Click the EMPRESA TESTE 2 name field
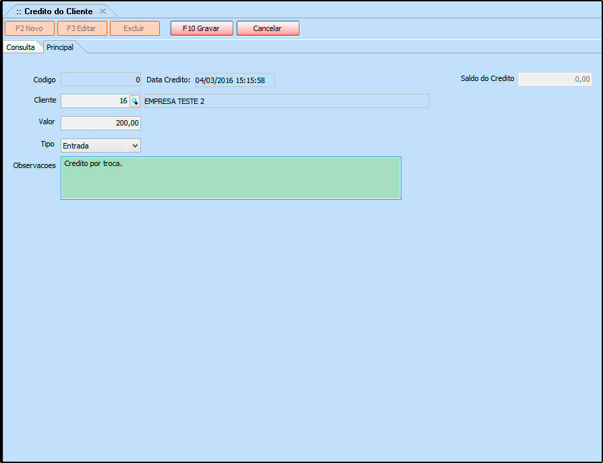 pyautogui.click(x=286, y=101)
